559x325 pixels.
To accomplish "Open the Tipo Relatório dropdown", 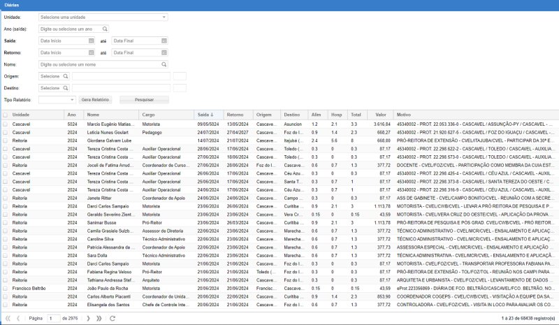I will [x=72, y=100].
